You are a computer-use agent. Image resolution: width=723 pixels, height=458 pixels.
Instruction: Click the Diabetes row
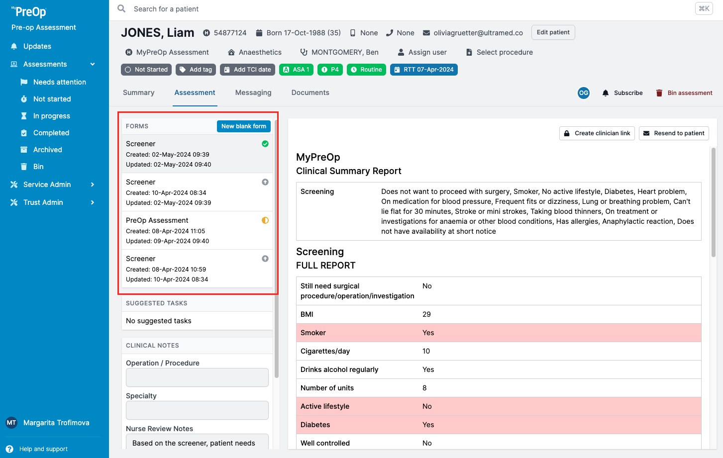click(499, 425)
